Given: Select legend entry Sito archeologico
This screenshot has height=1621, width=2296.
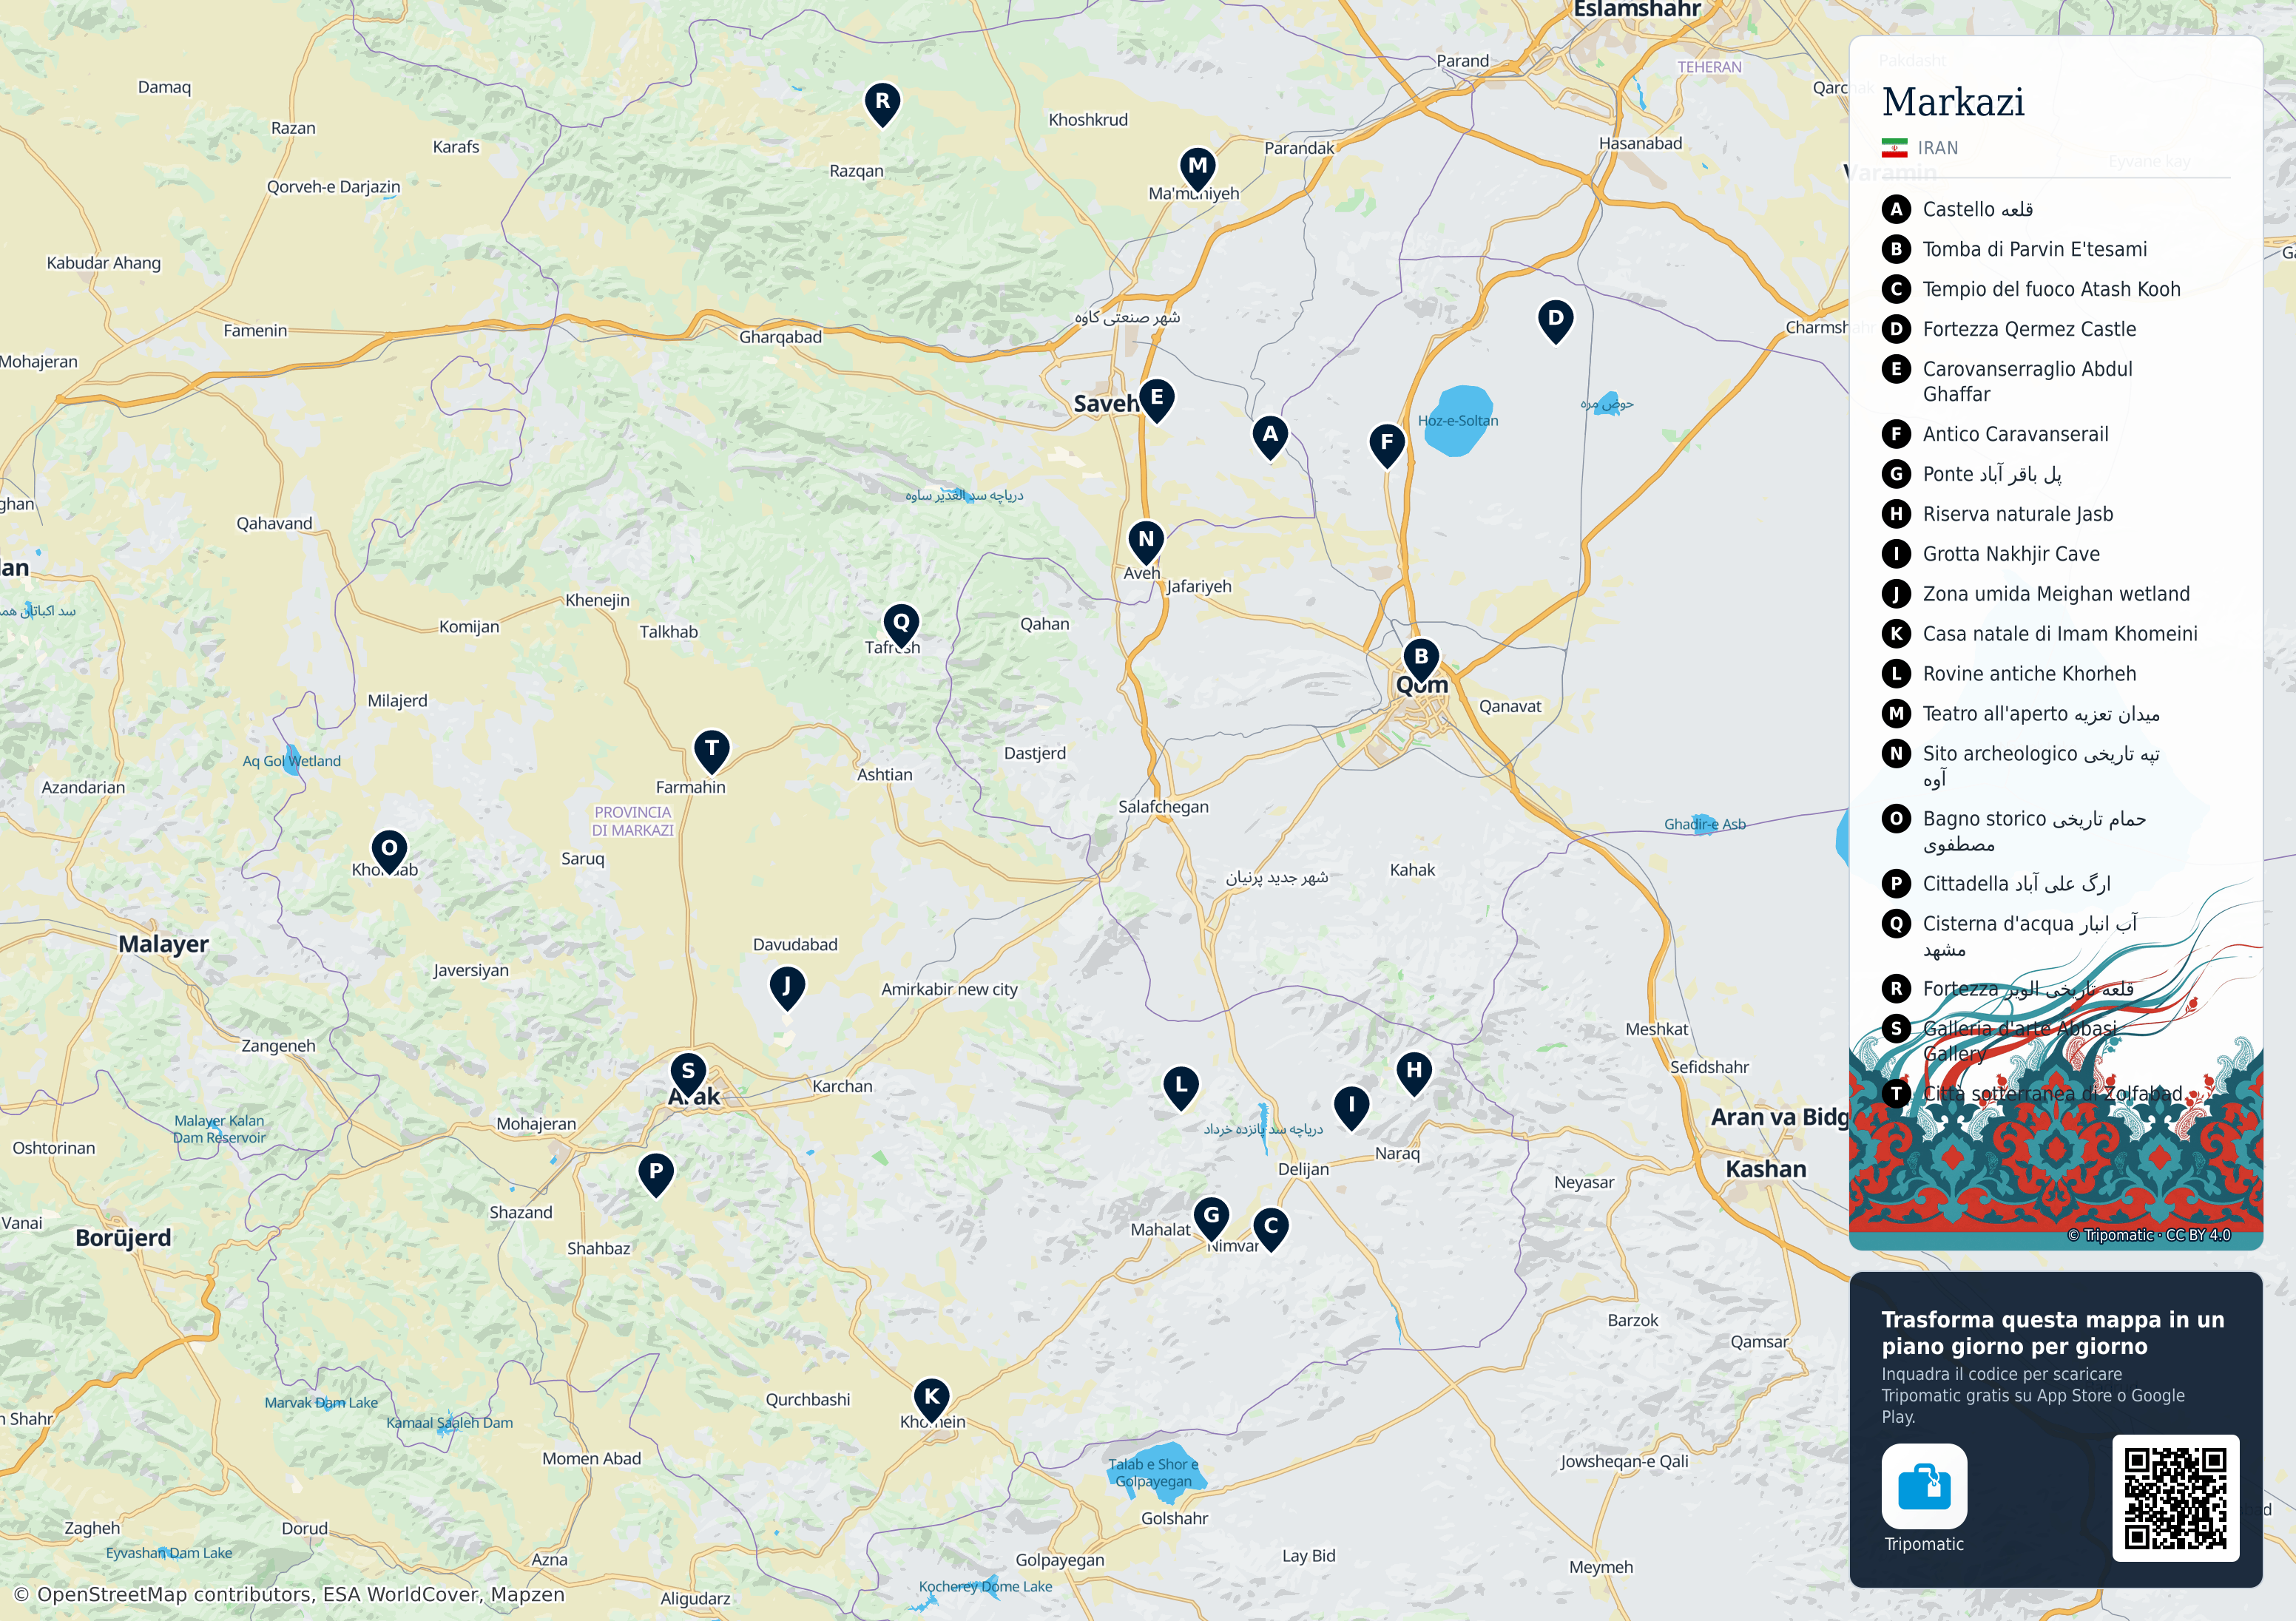Looking at the screenshot, I should 2040,766.
